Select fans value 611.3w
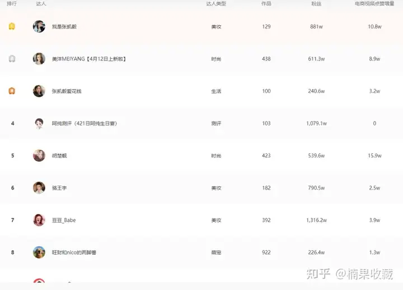This screenshot has width=403, height=290. [316, 59]
